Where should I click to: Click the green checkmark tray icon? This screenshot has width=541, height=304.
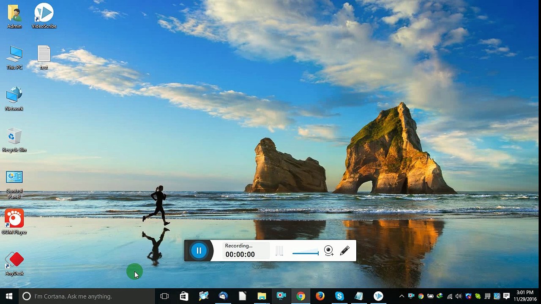click(478, 296)
